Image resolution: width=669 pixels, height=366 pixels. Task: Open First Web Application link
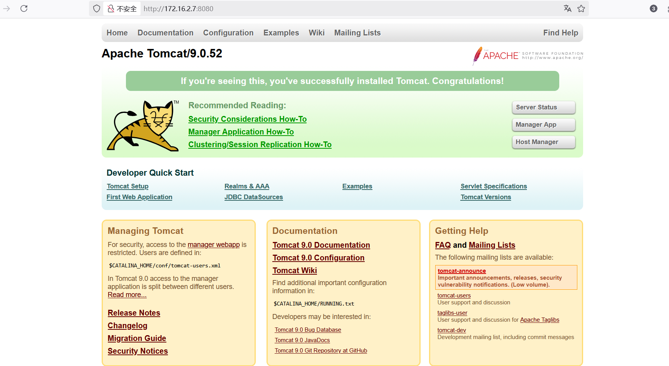[x=139, y=197]
